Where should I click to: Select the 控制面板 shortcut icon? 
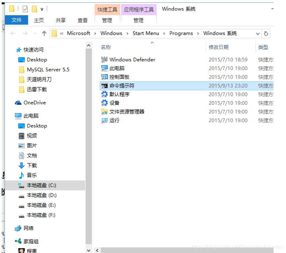(x=104, y=77)
